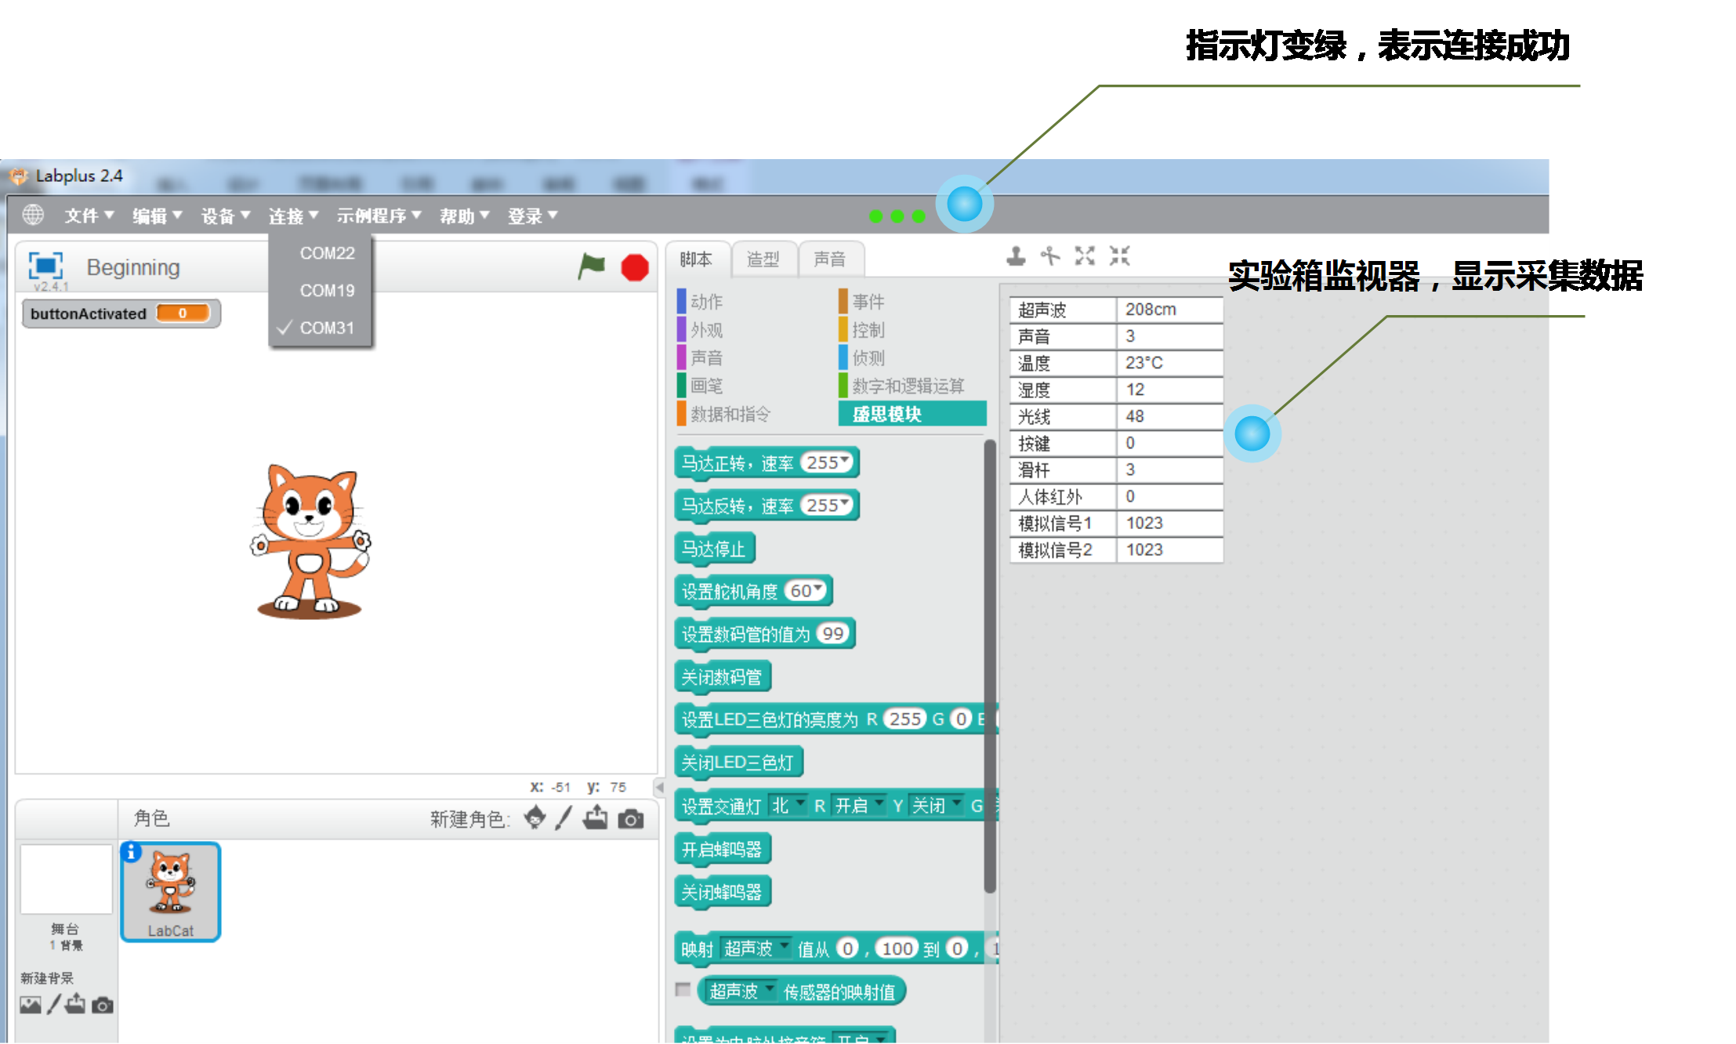
Task: Select COM19 port in 连接 menu
Action: [320, 290]
